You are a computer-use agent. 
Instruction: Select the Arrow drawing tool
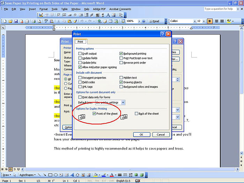45,175
